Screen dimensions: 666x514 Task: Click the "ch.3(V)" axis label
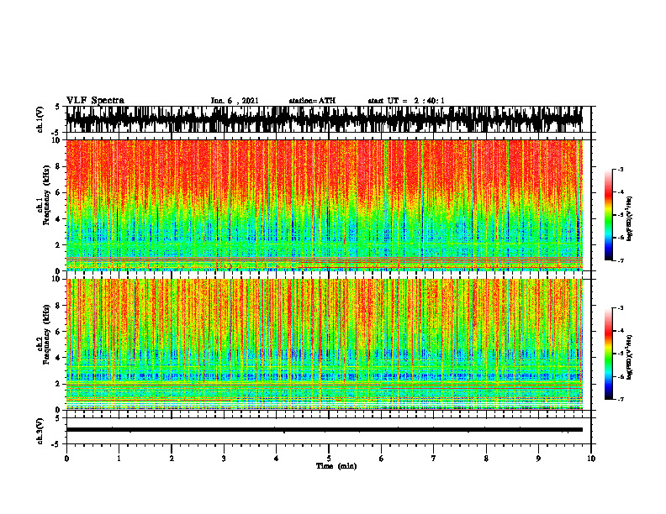(x=40, y=431)
